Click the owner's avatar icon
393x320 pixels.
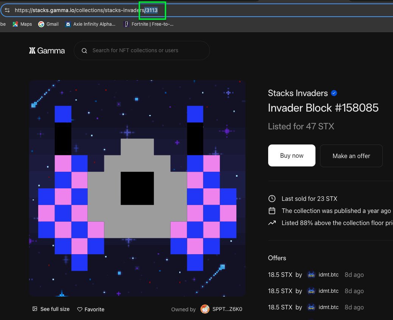tap(205, 309)
